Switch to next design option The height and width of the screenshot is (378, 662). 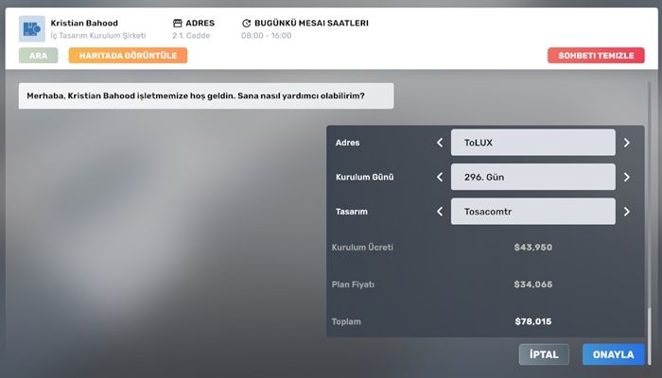tap(626, 211)
